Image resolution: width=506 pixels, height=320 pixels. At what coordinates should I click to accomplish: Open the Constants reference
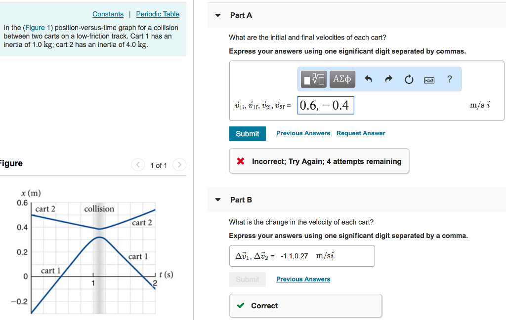coord(108,14)
